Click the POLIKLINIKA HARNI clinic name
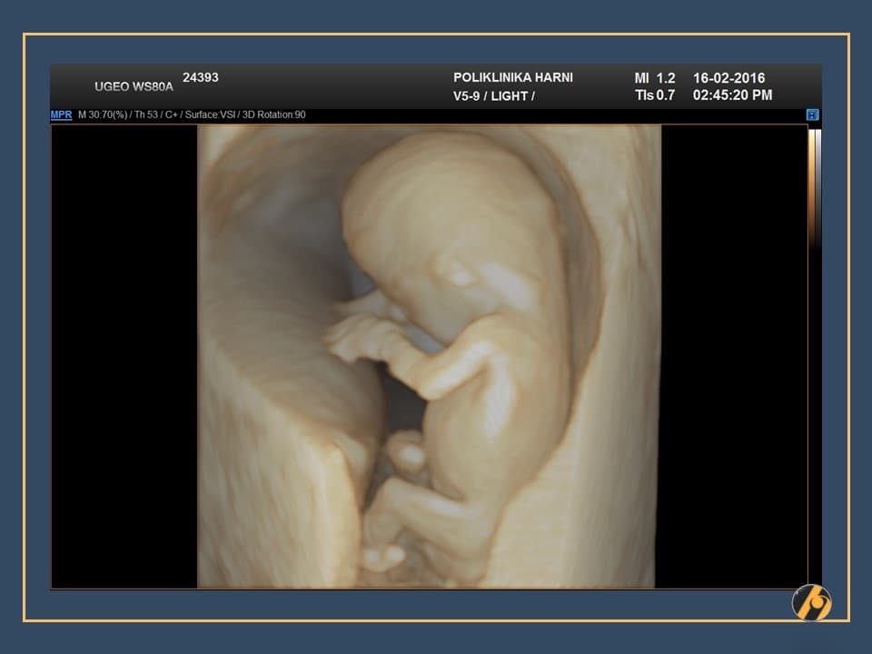This screenshot has height=654, width=872. (x=513, y=78)
